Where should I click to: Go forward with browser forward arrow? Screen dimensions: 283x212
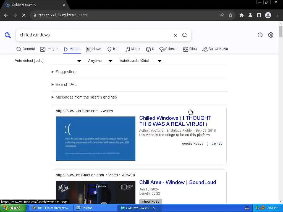pyautogui.click(x=15, y=15)
